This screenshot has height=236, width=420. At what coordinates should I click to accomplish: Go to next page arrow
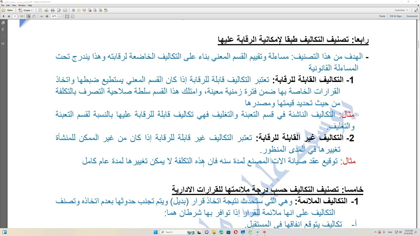(9, 16)
